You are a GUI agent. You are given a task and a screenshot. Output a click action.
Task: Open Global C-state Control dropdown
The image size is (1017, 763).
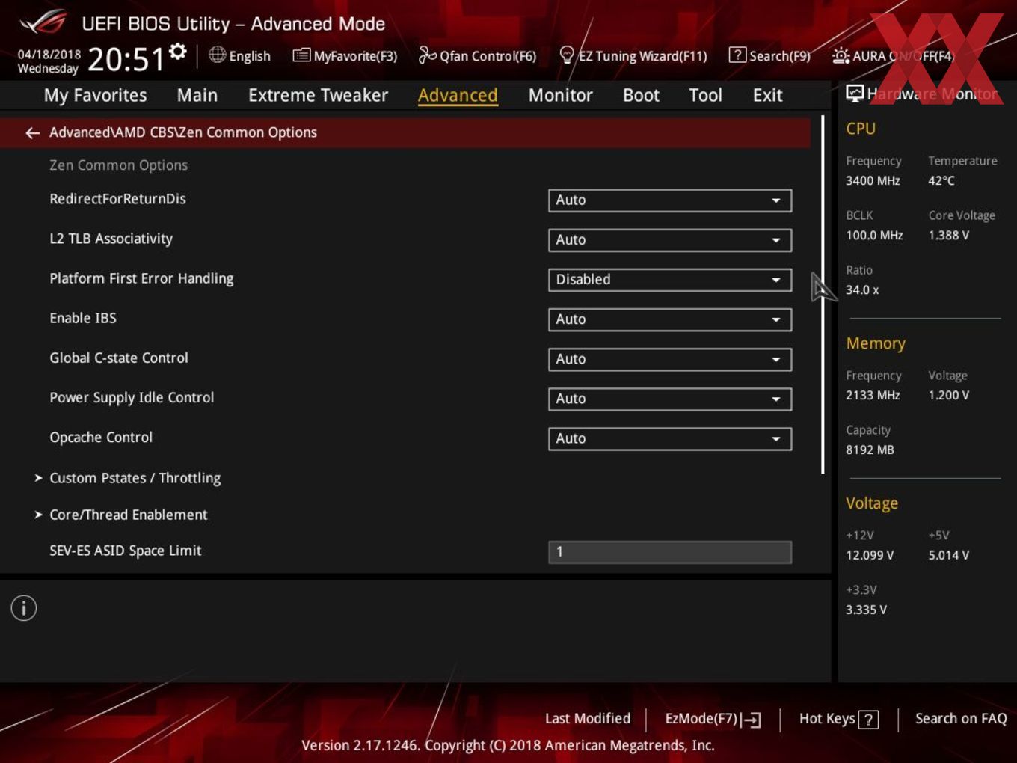click(x=670, y=359)
